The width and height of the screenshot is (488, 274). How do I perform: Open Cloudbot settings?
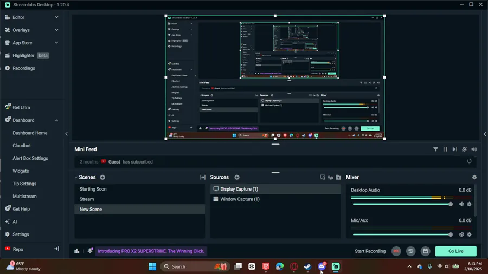(22, 146)
